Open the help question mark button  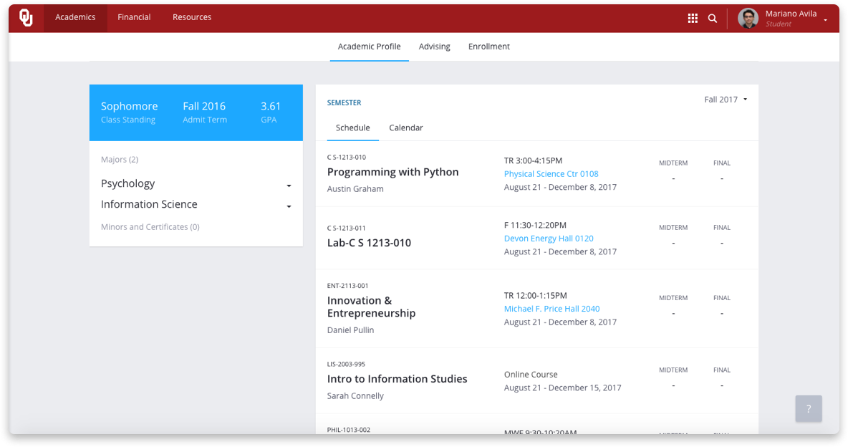(809, 408)
